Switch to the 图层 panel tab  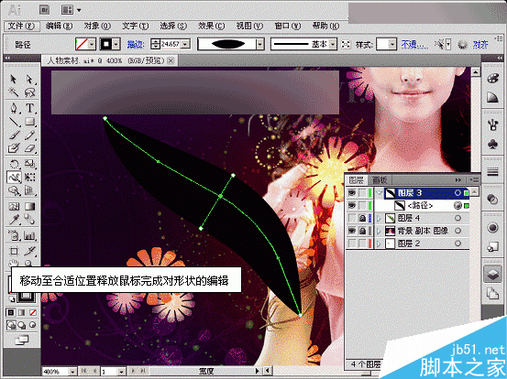(357, 179)
